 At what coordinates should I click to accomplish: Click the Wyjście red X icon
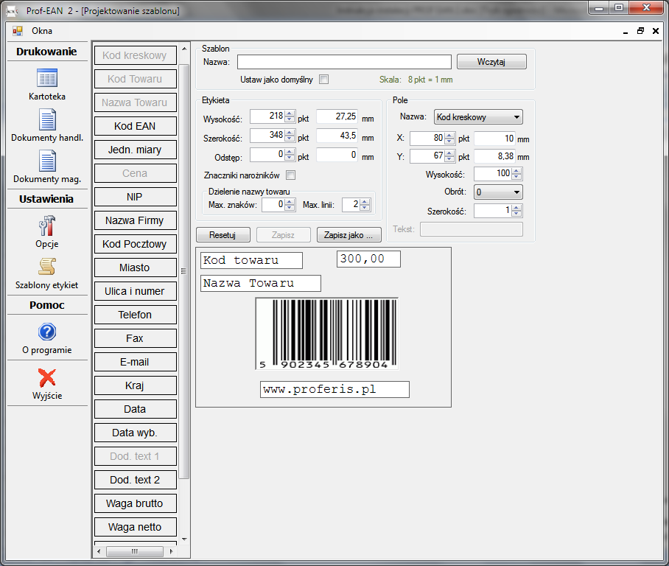(47, 378)
